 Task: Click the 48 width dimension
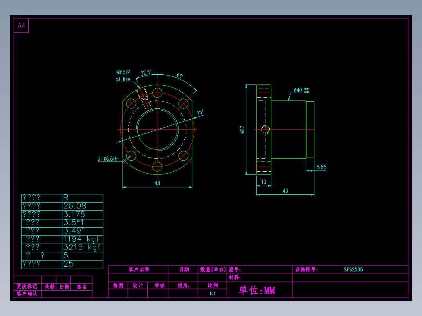tap(157, 183)
